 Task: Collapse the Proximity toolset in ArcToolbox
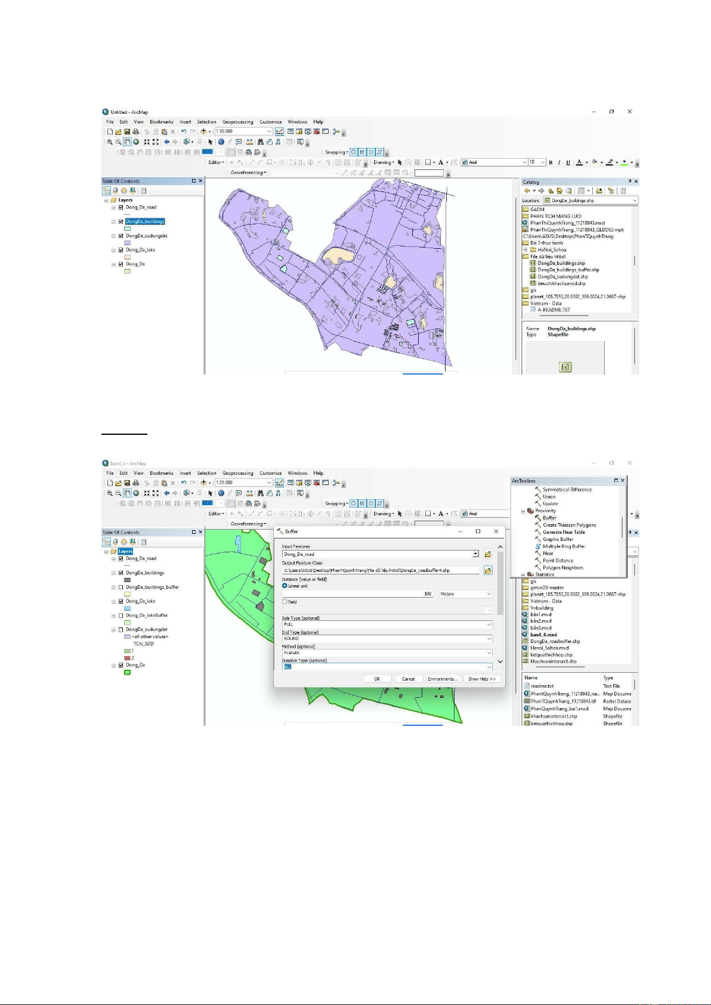523,511
